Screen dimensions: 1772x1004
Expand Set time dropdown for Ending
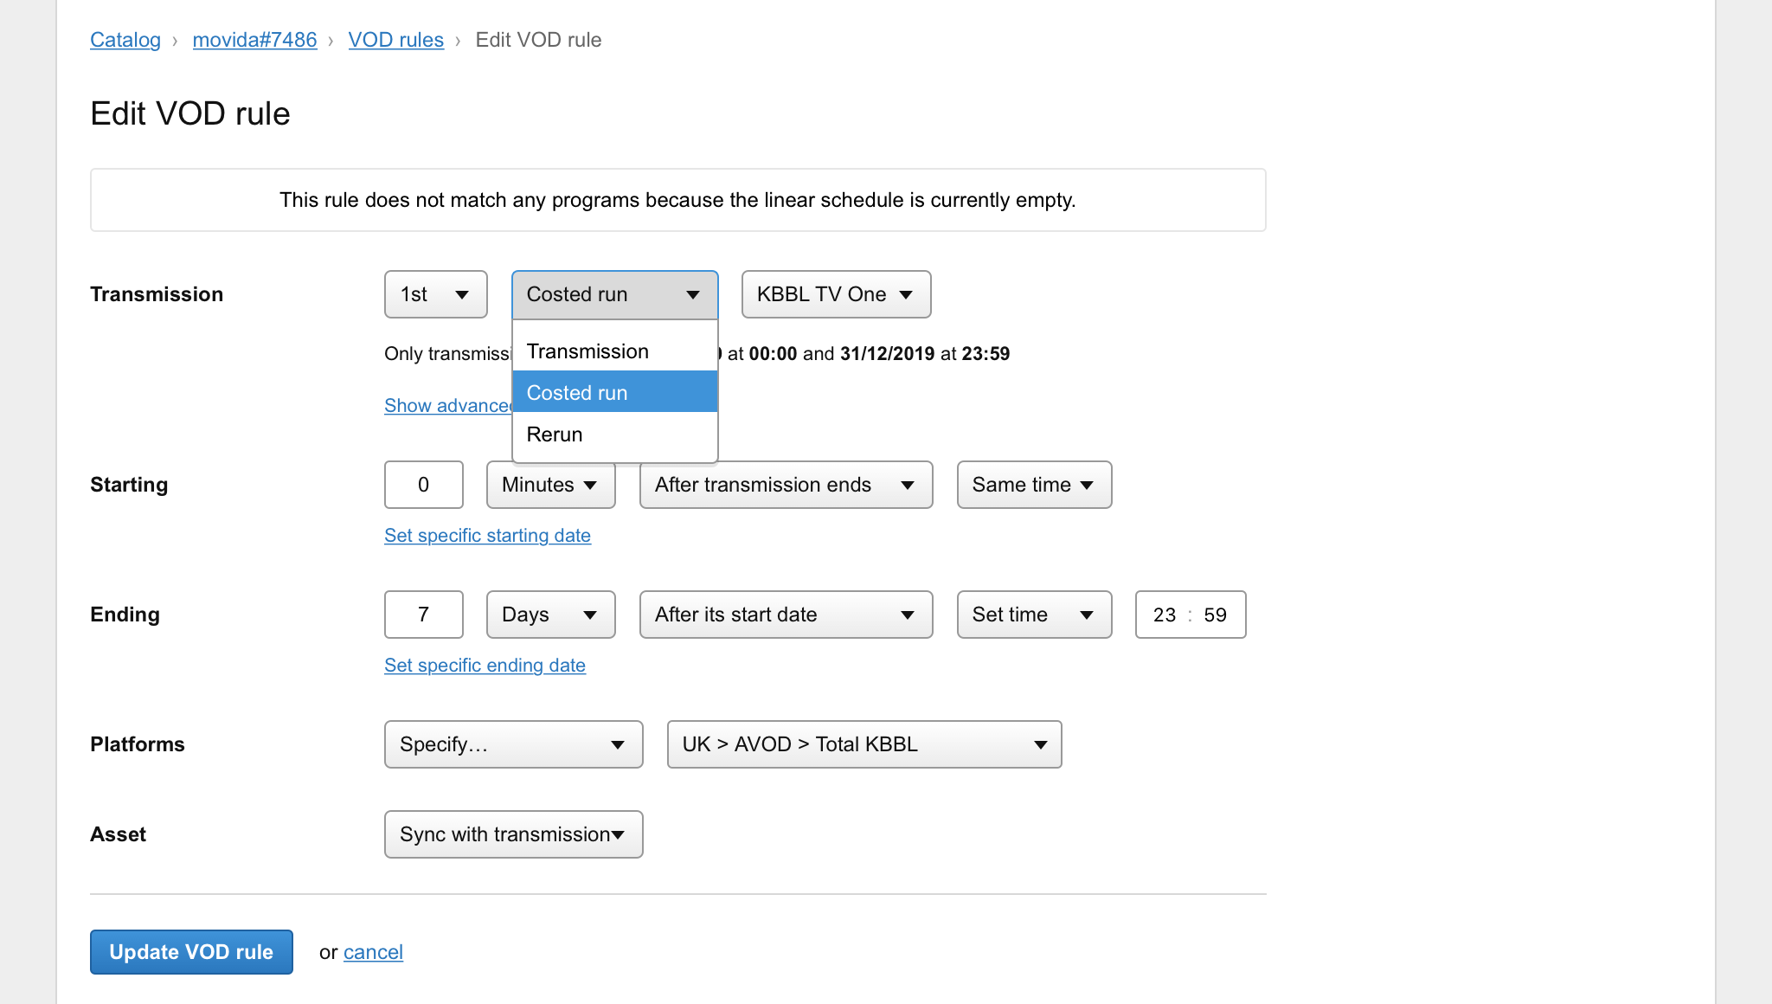[x=1033, y=615]
